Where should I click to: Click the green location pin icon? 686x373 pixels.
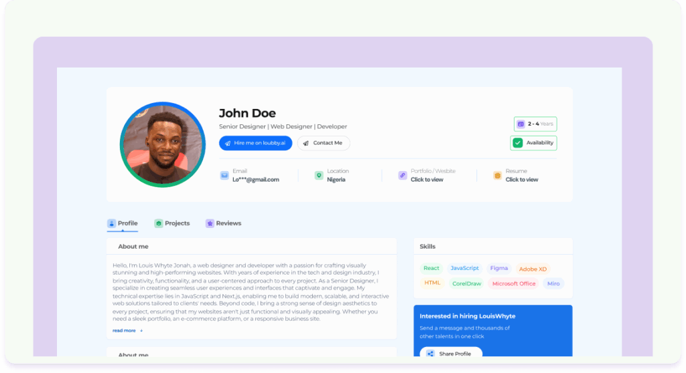[x=319, y=176]
